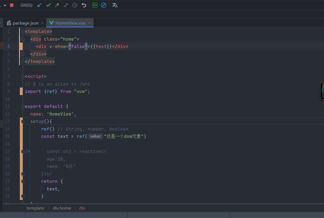Collapse the script tag fold on line 7
This screenshot has height=218, width=324.
pyautogui.click(x=23, y=77)
